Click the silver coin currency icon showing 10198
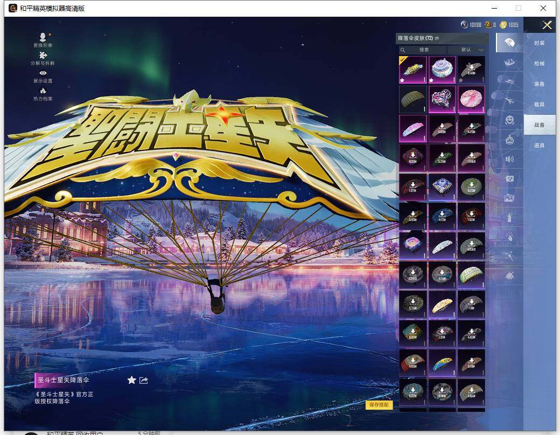This screenshot has width=560, height=435. click(464, 25)
